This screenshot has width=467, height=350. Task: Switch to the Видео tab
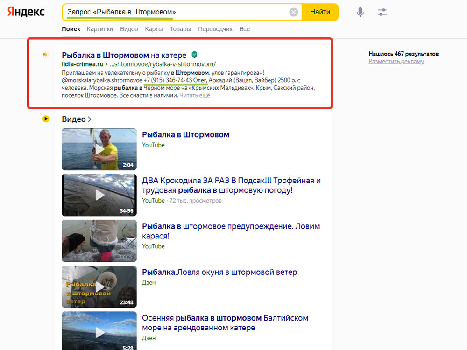pyautogui.click(x=129, y=29)
